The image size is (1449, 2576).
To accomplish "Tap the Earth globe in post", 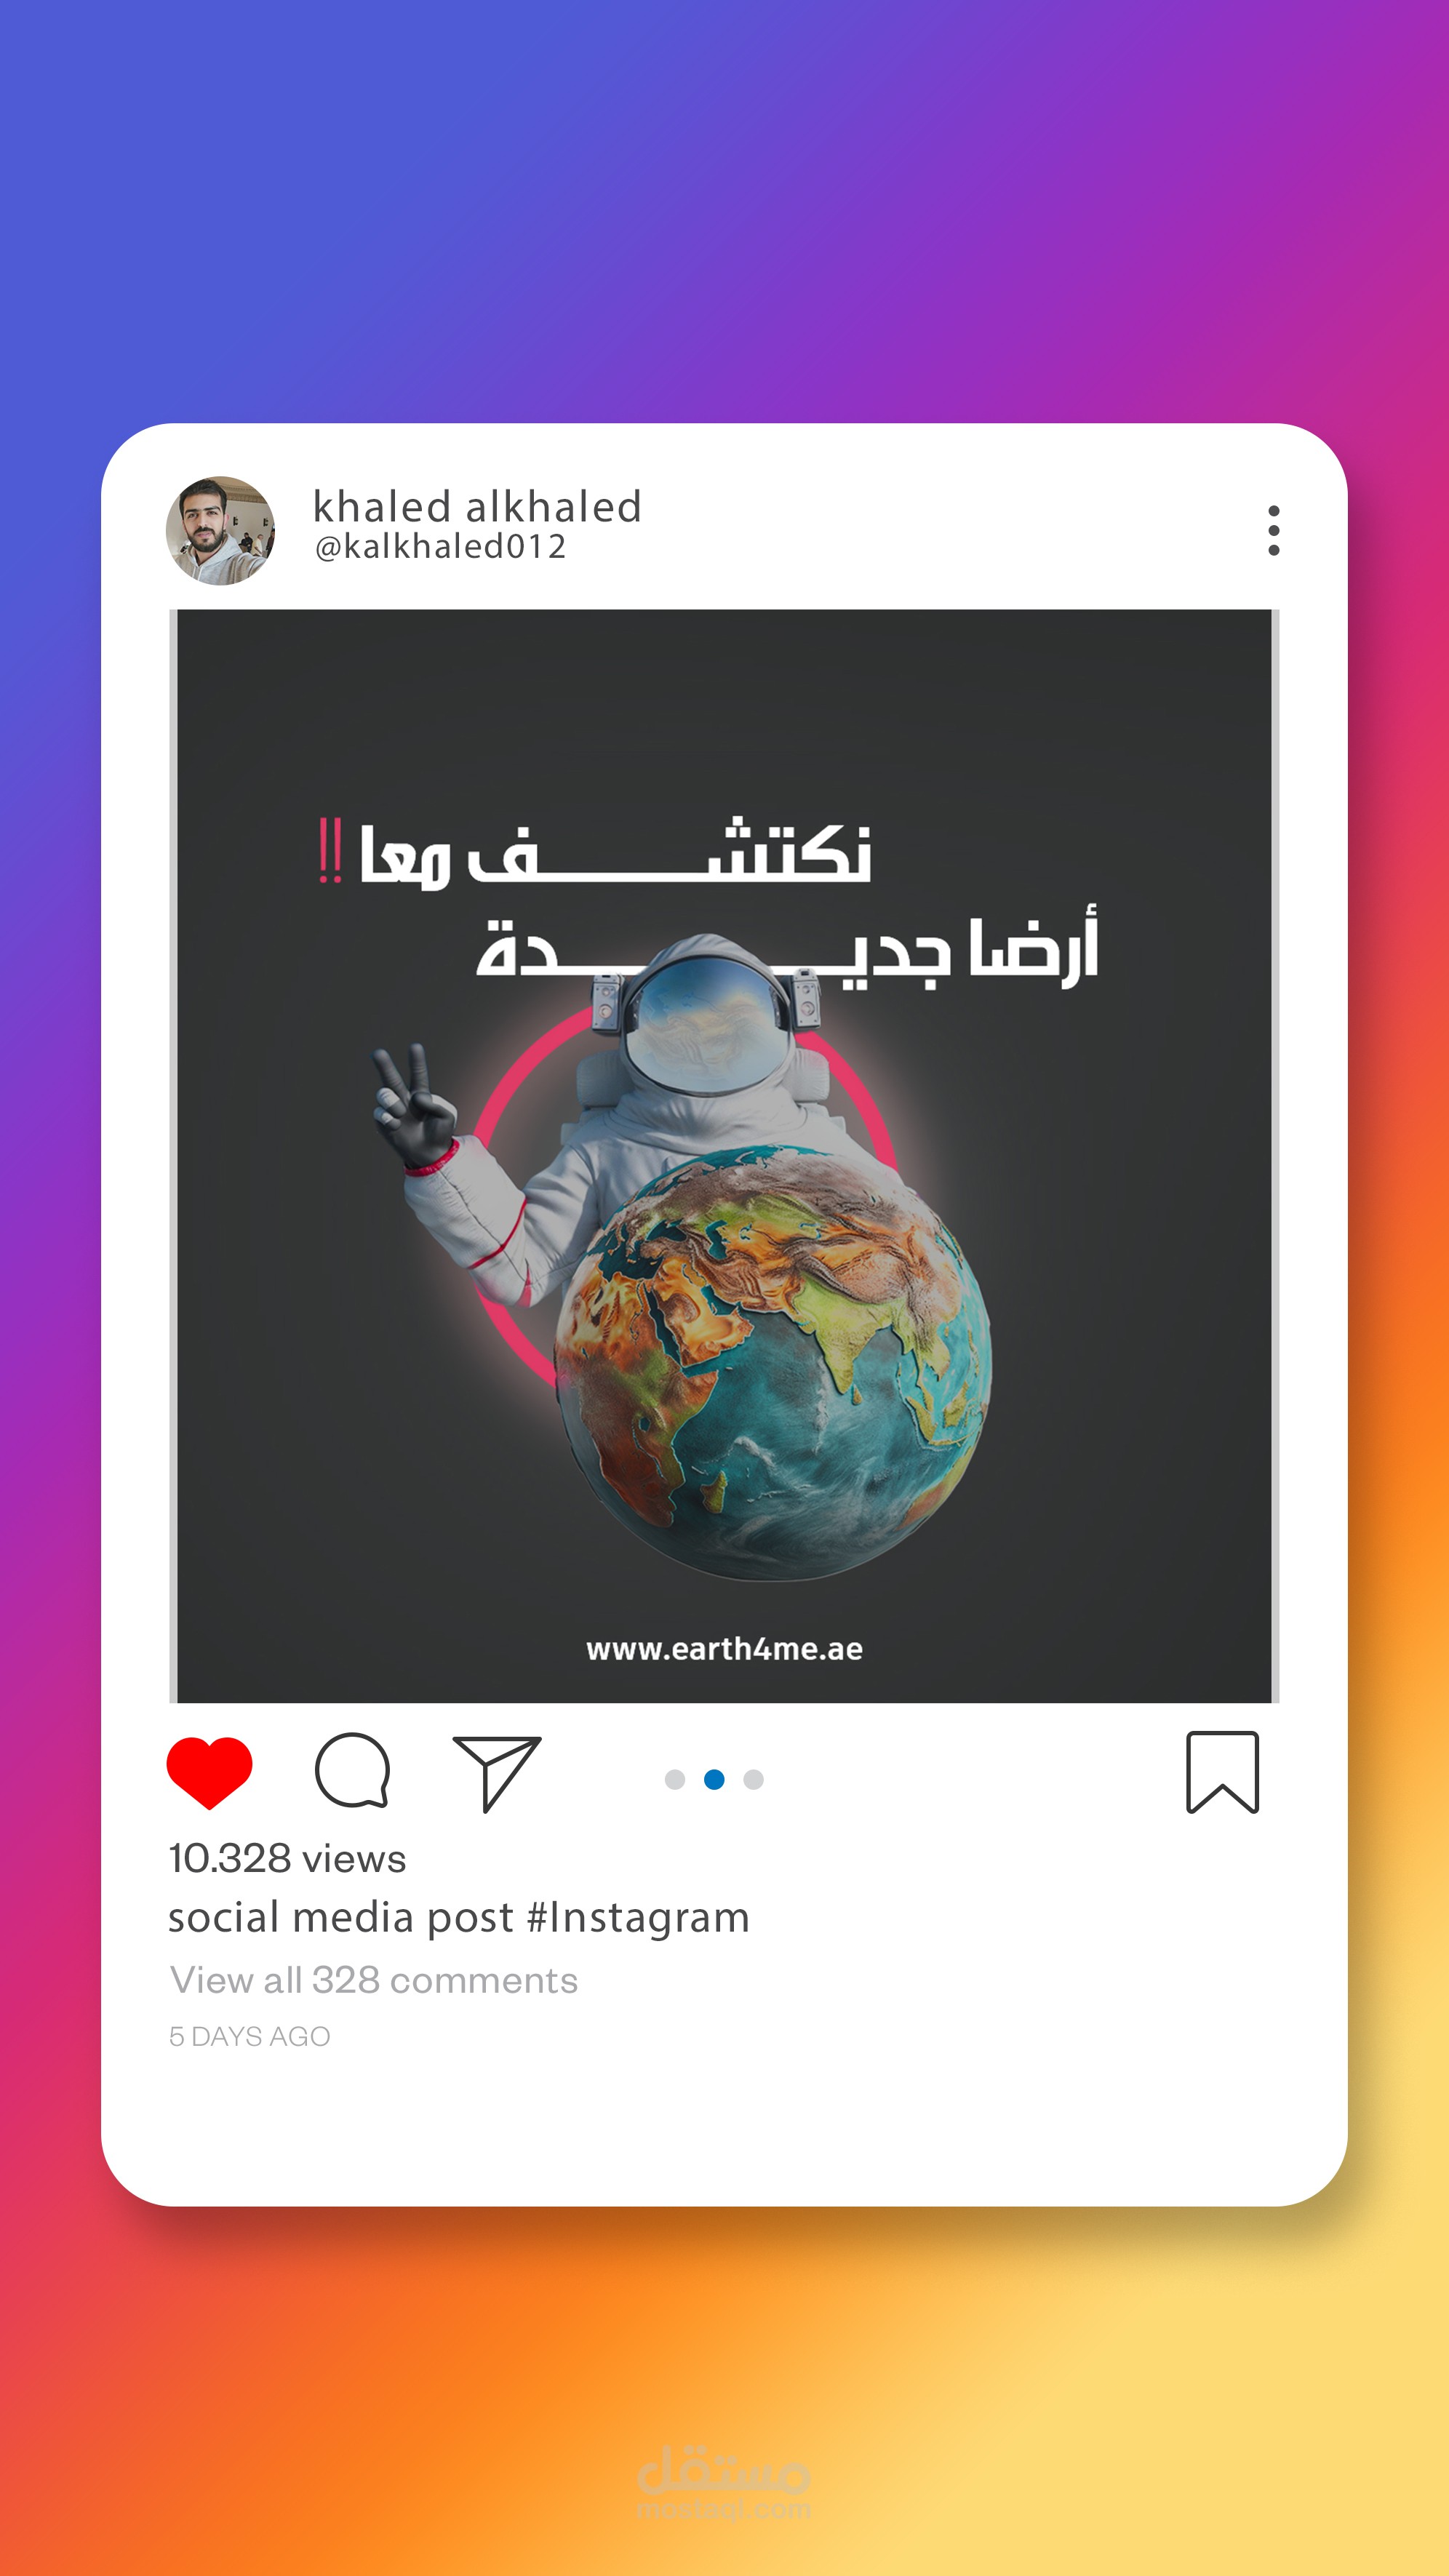I will (x=773, y=1363).
